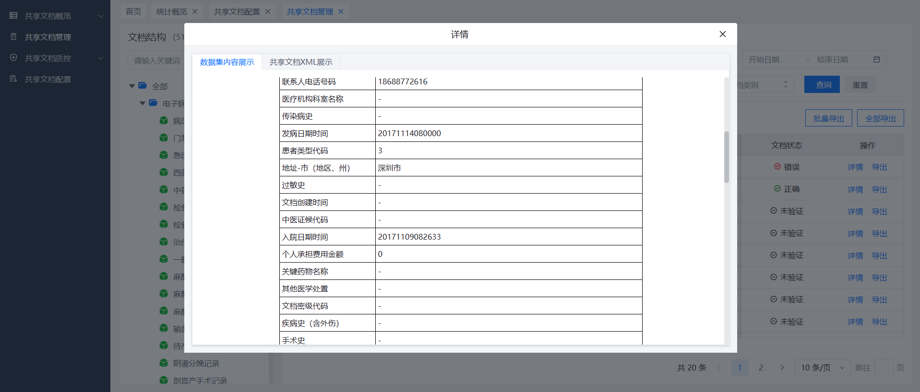
Task: Click the 患者类型代码 label cell
Action: [327, 150]
